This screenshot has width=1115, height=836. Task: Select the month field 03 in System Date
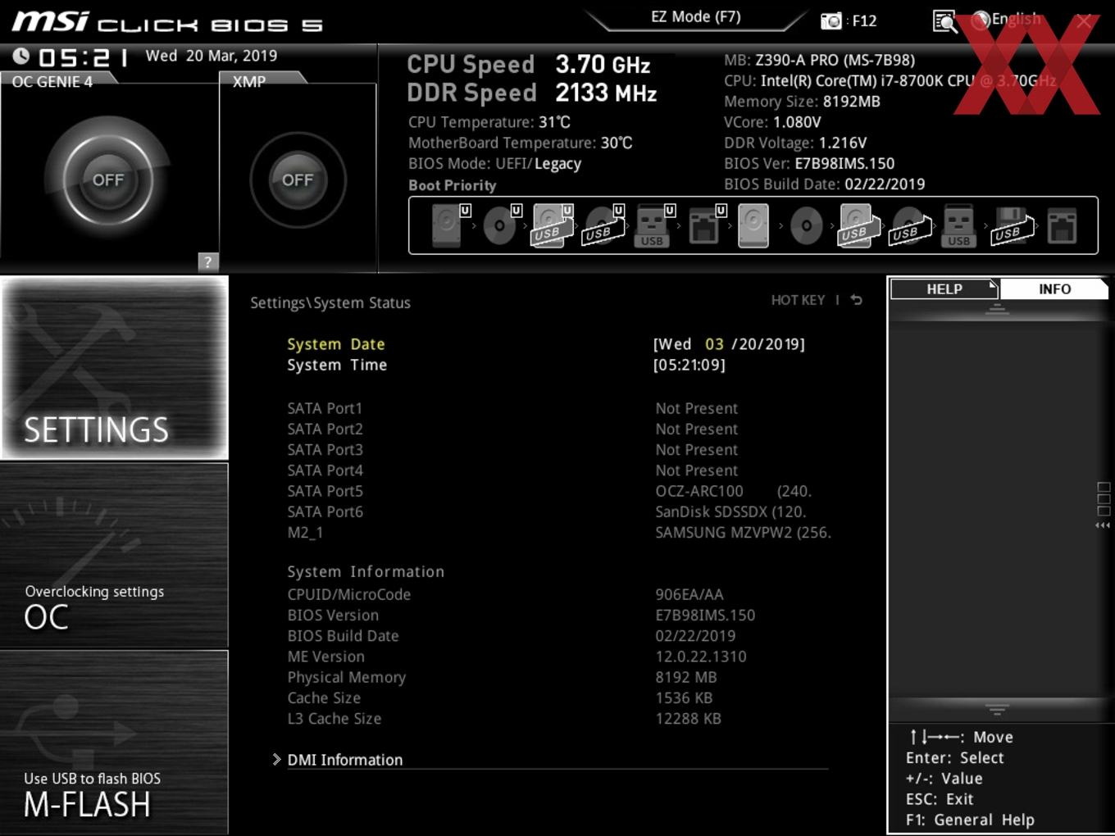[x=714, y=344]
